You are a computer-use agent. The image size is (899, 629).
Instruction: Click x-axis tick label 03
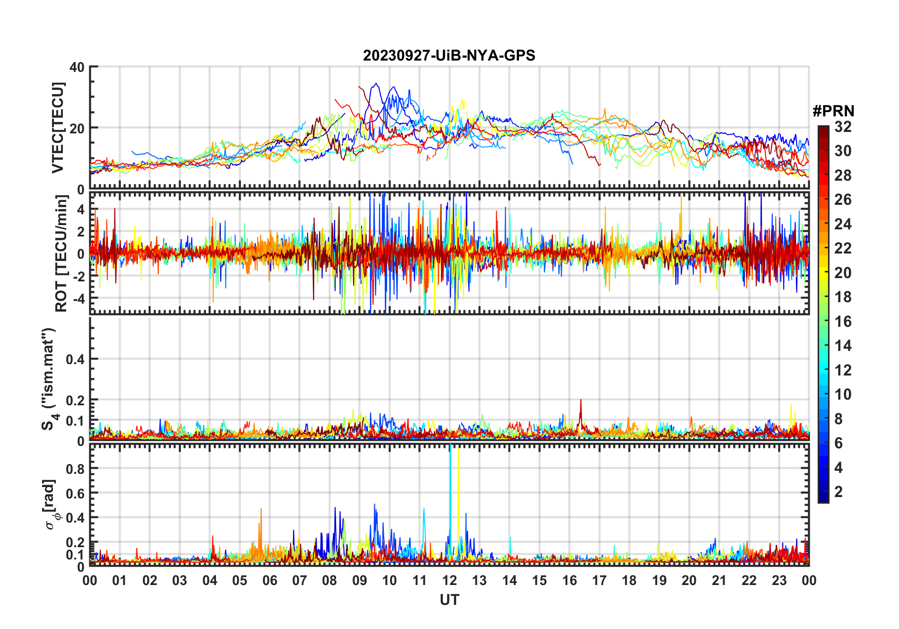point(180,581)
